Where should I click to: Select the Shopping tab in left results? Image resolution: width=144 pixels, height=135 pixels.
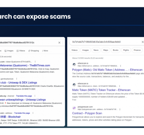click(34, 51)
